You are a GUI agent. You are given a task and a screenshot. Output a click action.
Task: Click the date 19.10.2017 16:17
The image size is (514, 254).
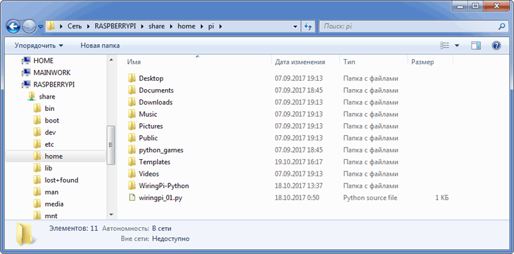pos(299,162)
